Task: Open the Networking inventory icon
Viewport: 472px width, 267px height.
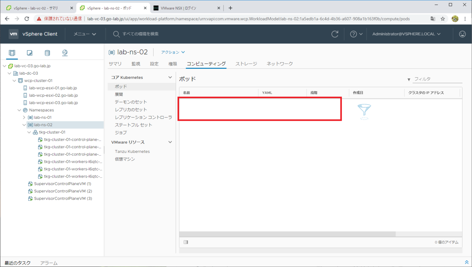Action: (65, 53)
